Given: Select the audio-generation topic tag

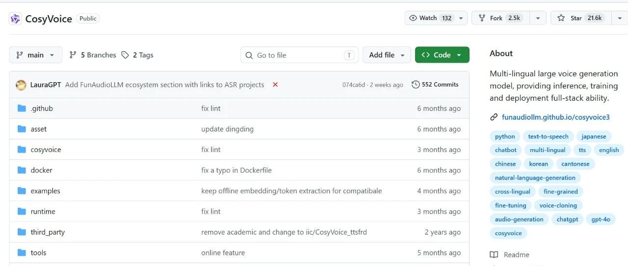Looking at the screenshot, I should tap(519, 219).
